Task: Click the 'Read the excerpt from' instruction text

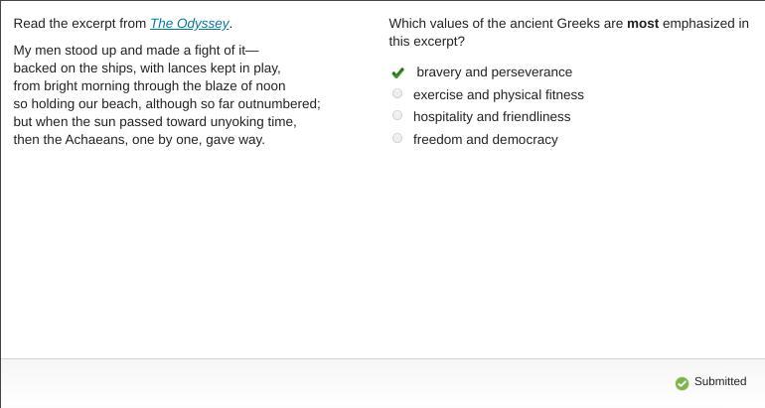Action: coord(79,23)
